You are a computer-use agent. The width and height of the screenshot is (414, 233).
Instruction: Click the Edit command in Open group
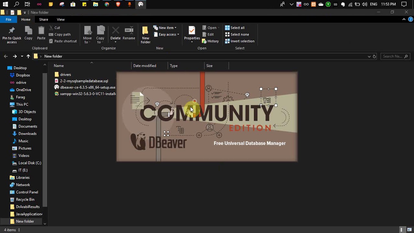208,34
